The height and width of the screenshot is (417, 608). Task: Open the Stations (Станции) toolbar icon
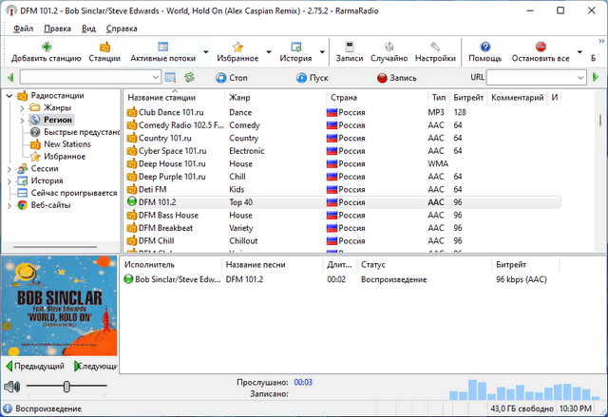tap(104, 47)
